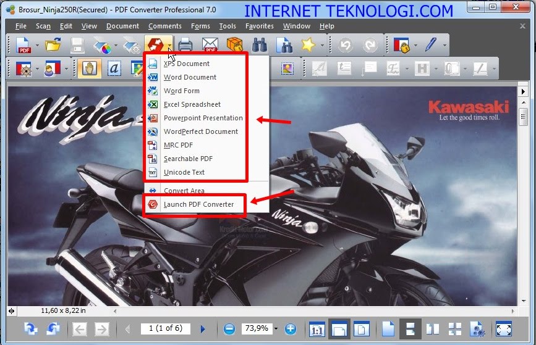Click the Actual size 1:1 icon
536x345 pixels.
pyautogui.click(x=317, y=330)
